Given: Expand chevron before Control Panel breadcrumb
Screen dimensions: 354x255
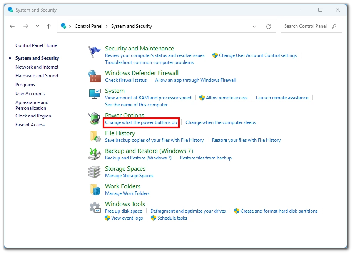Looking at the screenshot, I should point(70,26).
